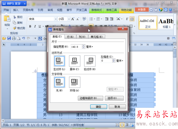
Task: Click the 指定宽度 spinner up arrow
Action: point(84,46)
